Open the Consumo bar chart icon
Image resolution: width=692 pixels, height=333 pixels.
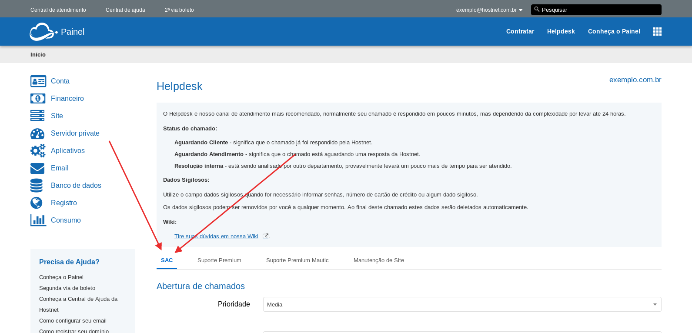38,220
